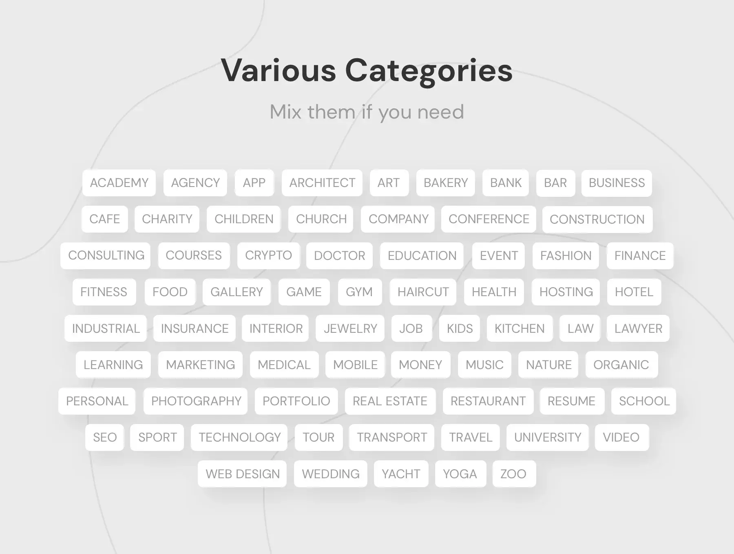
Task: Click the ARCHITECT category tag
Action: pos(322,183)
